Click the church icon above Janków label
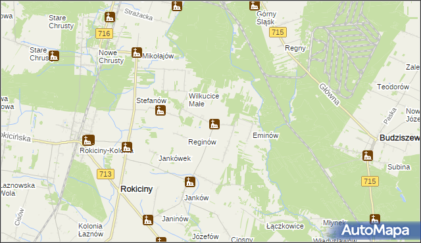421x243 pixels. click(x=190, y=182)
